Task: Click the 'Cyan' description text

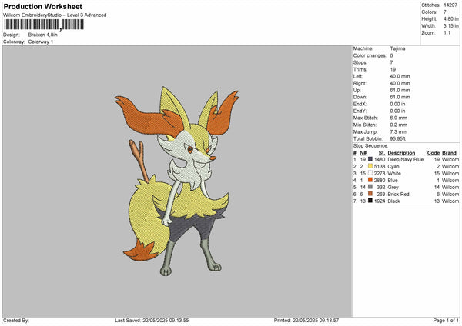Action: click(393, 167)
